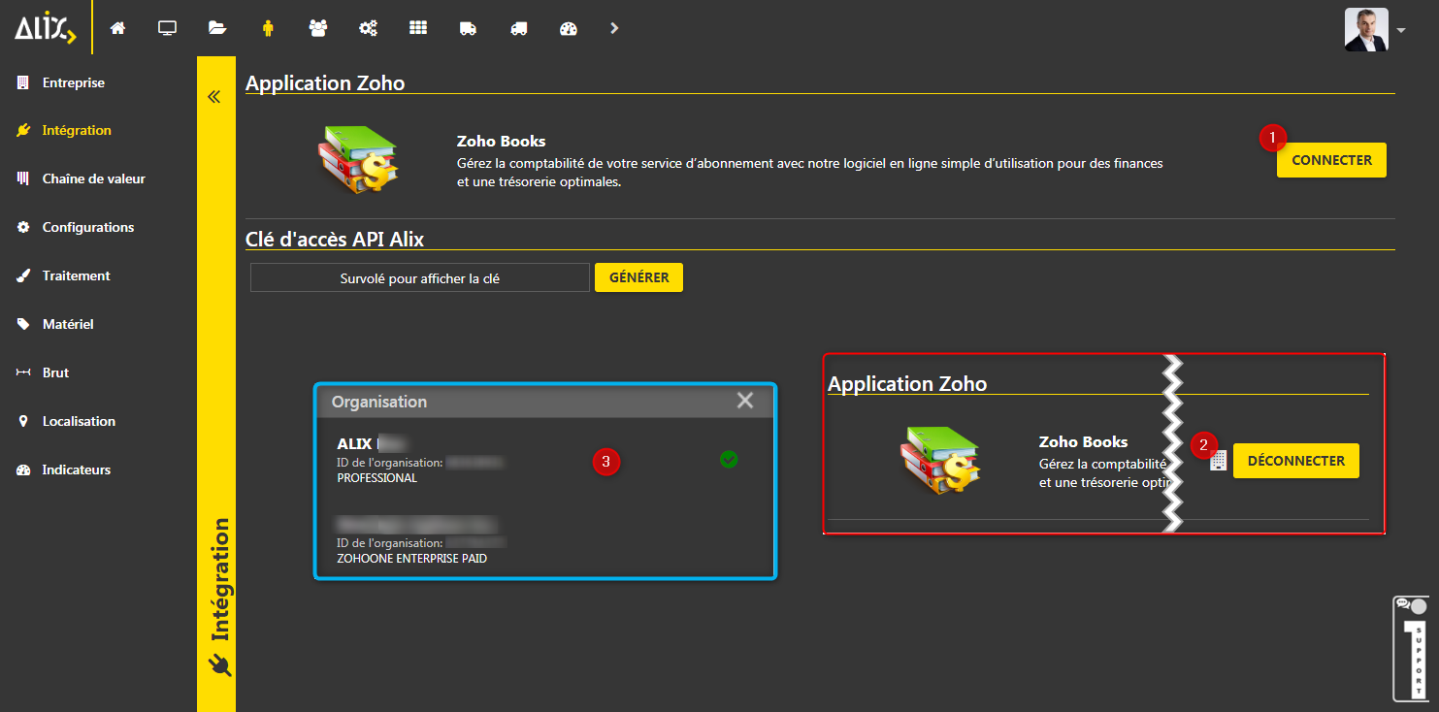Close the Organisation dialog
The image size is (1439, 712).
coord(745,401)
